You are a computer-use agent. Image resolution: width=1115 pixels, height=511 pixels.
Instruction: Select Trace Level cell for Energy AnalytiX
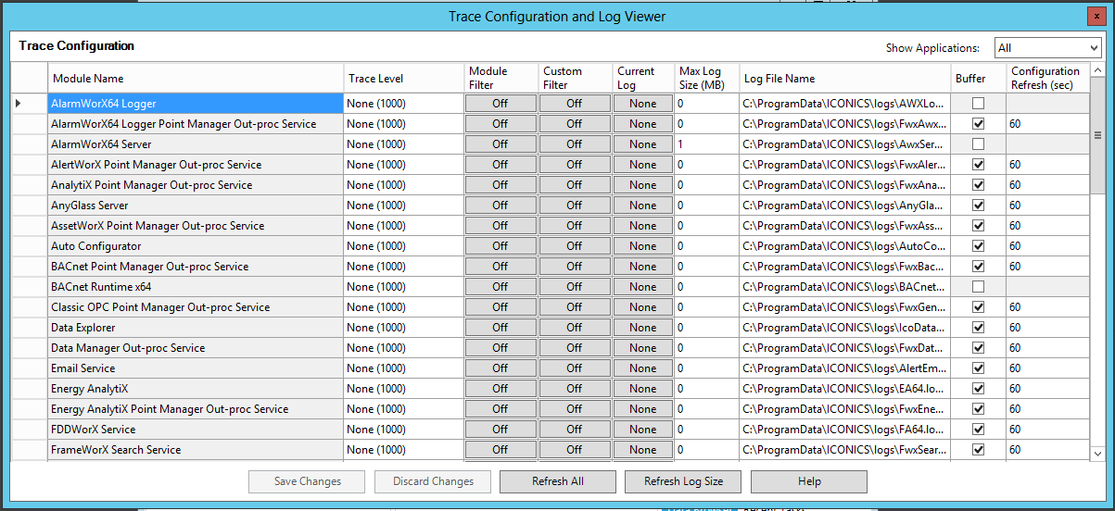click(402, 389)
